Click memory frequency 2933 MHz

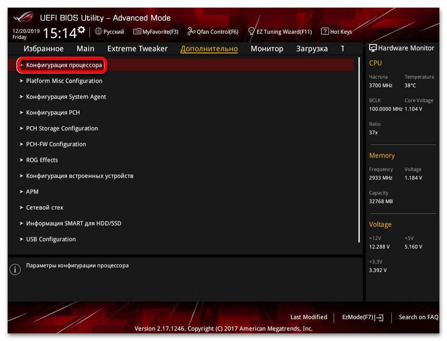380,178
